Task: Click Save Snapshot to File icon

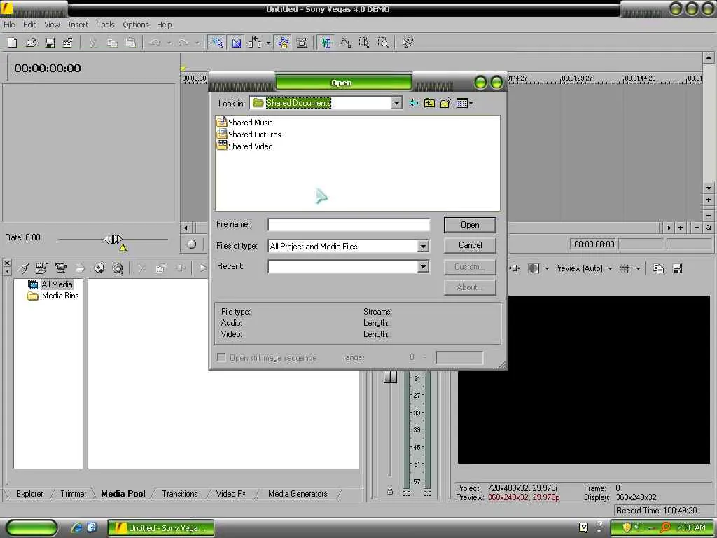Action: pyautogui.click(x=677, y=268)
